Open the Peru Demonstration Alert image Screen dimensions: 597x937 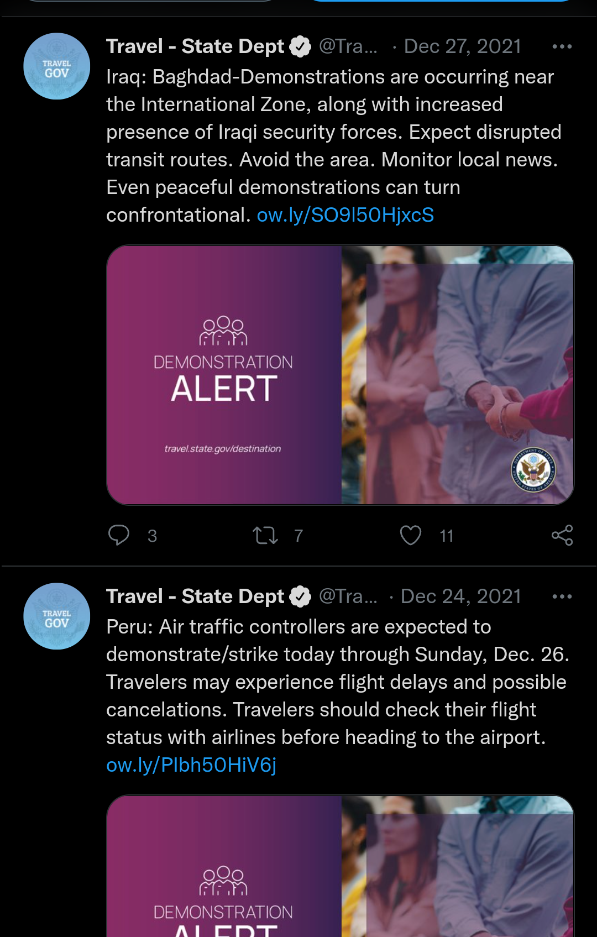click(x=340, y=868)
